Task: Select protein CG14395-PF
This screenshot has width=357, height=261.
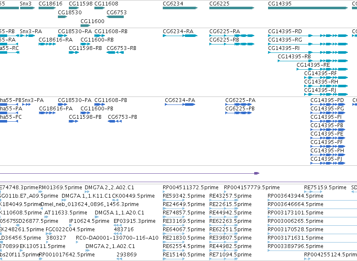Action: tap(328, 146)
